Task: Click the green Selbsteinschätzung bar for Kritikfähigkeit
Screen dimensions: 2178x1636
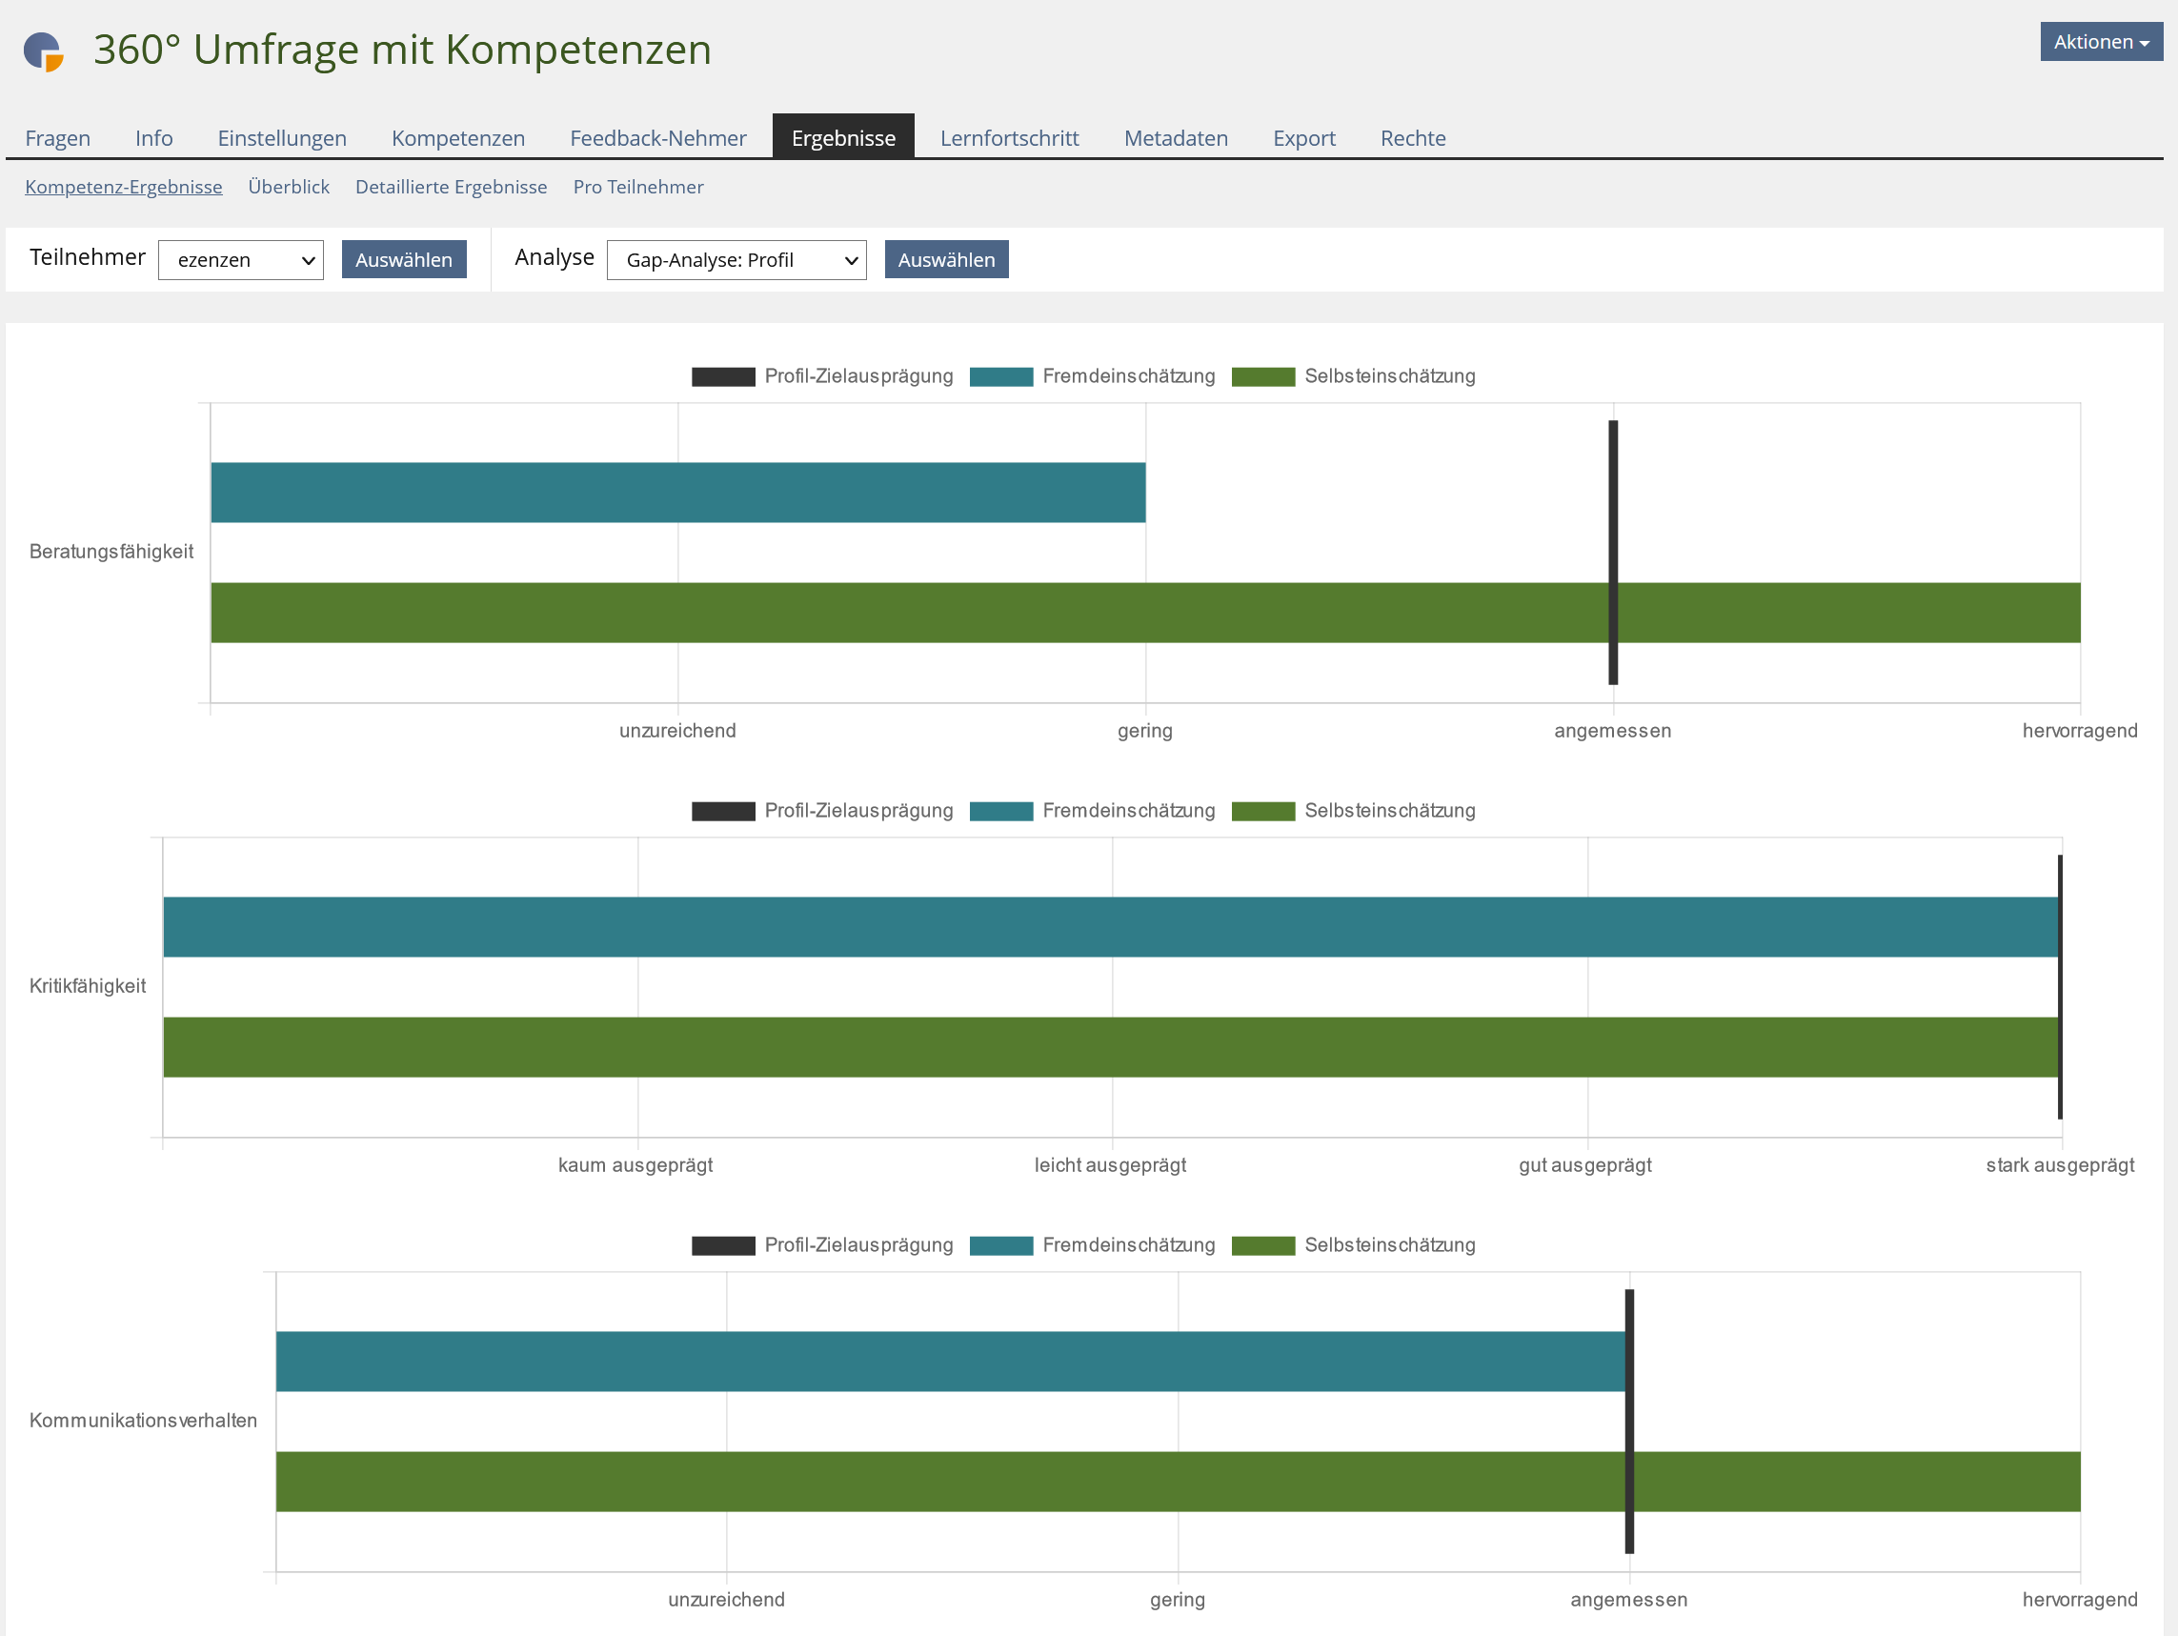Action: pos(1111,1047)
